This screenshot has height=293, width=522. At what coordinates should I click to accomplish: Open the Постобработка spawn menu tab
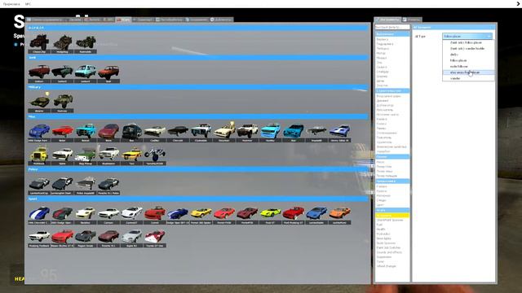170,20
